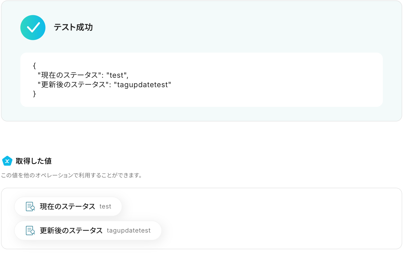
Task: Click the 更新後のステータス key in the JSON output
Action: [x=73, y=85]
